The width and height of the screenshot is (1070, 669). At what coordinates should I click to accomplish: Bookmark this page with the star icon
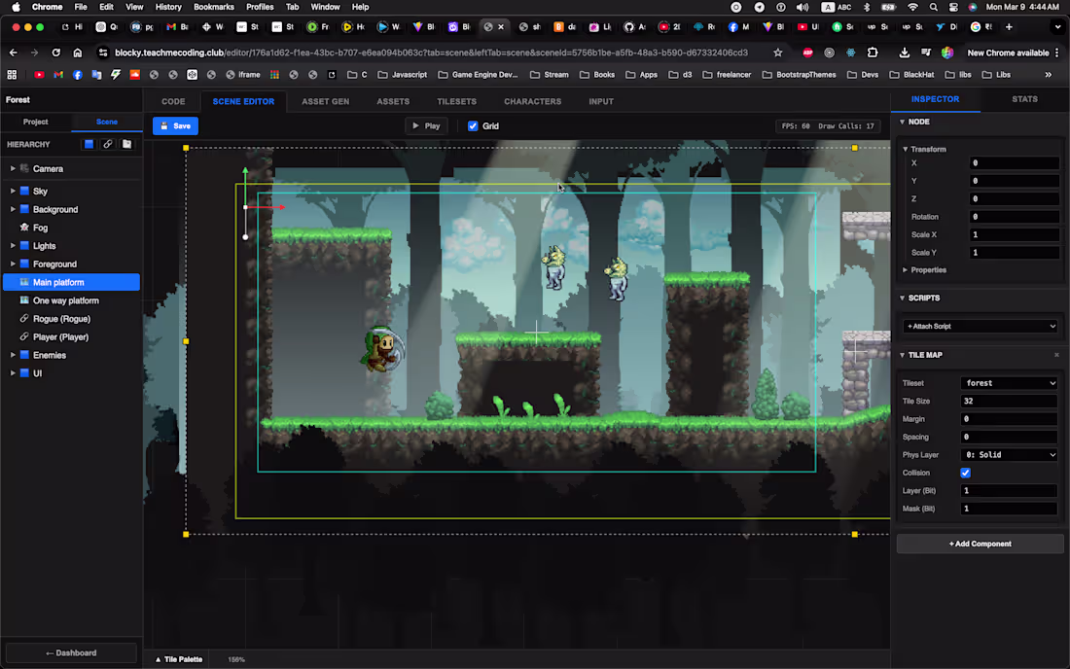777,53
